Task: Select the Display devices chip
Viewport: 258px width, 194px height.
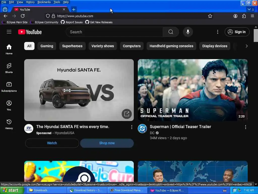Action: [x=215, y=46]
